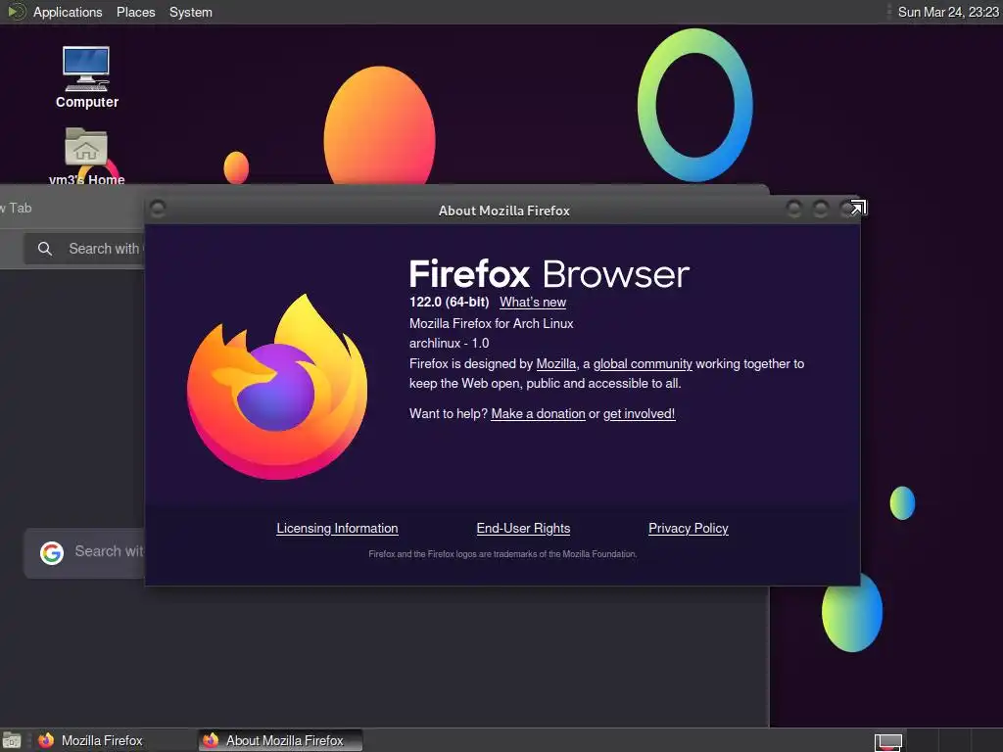Click the About Mozilla Firefox title bar
The image size is (1003, 752).
point(504,211)
